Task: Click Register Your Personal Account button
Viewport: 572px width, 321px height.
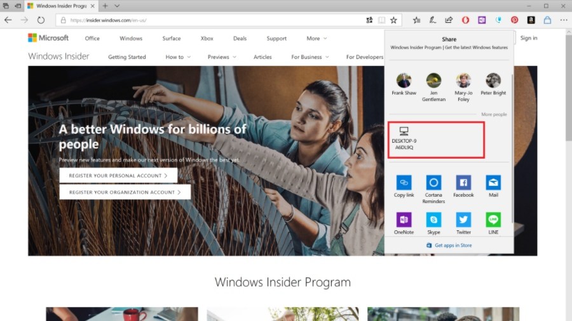Action: click(x=118, y=175)
